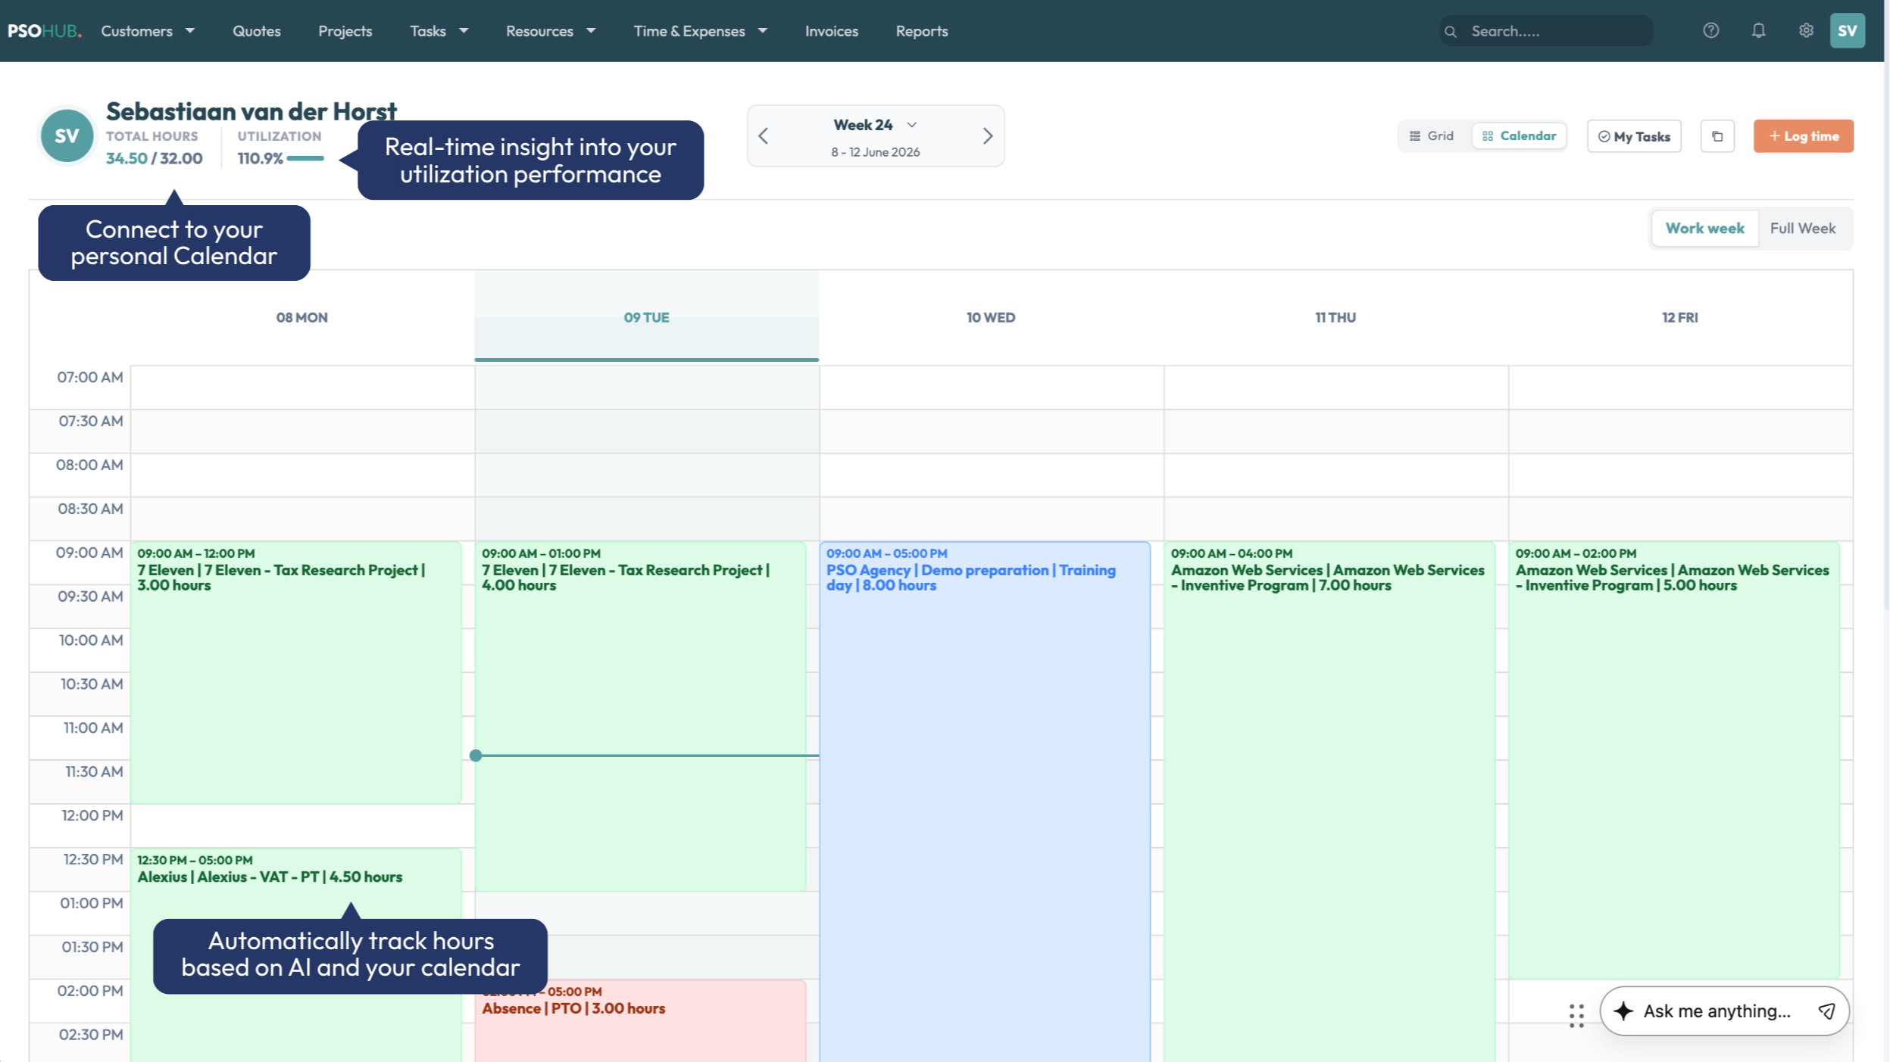Click the Log time button
This screenshot has width=1890, height=1062.
point(1803,136)
